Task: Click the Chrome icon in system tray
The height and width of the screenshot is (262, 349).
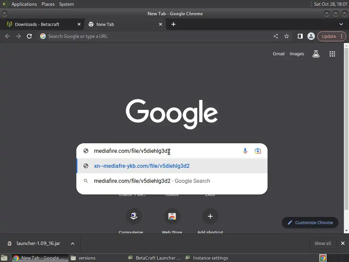Action: [x=323, y=258]
